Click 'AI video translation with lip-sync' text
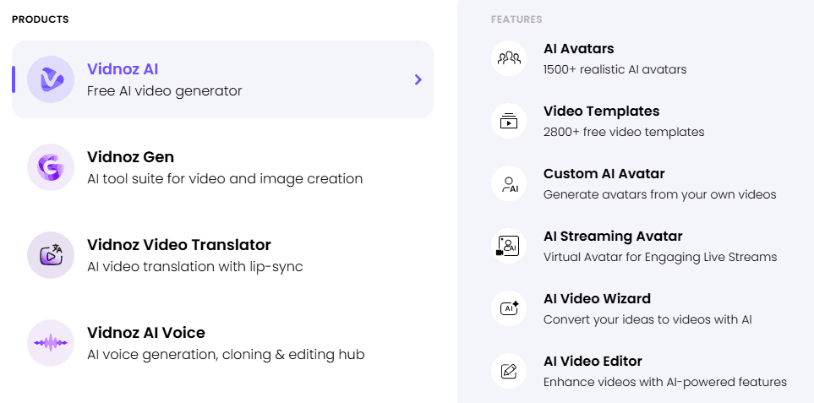Image resolution: width=814 pixels, height=403 pixels. [195, 267]
